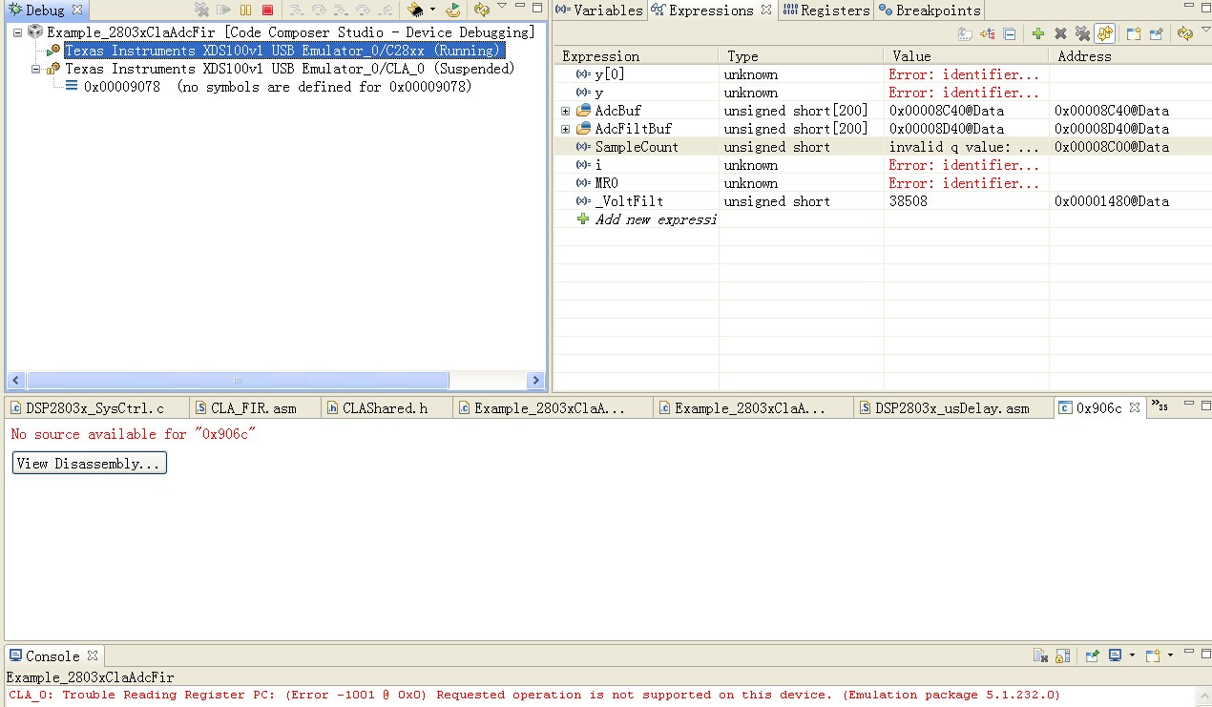Click the Value column header
Image resolution: width=1212 pixels, height=707 pixels.
967,56
